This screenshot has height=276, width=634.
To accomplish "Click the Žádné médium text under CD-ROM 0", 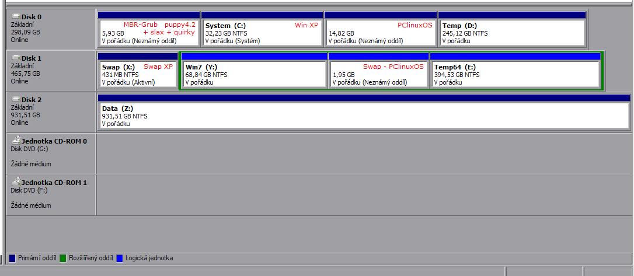I will click(x=31, y=164).
